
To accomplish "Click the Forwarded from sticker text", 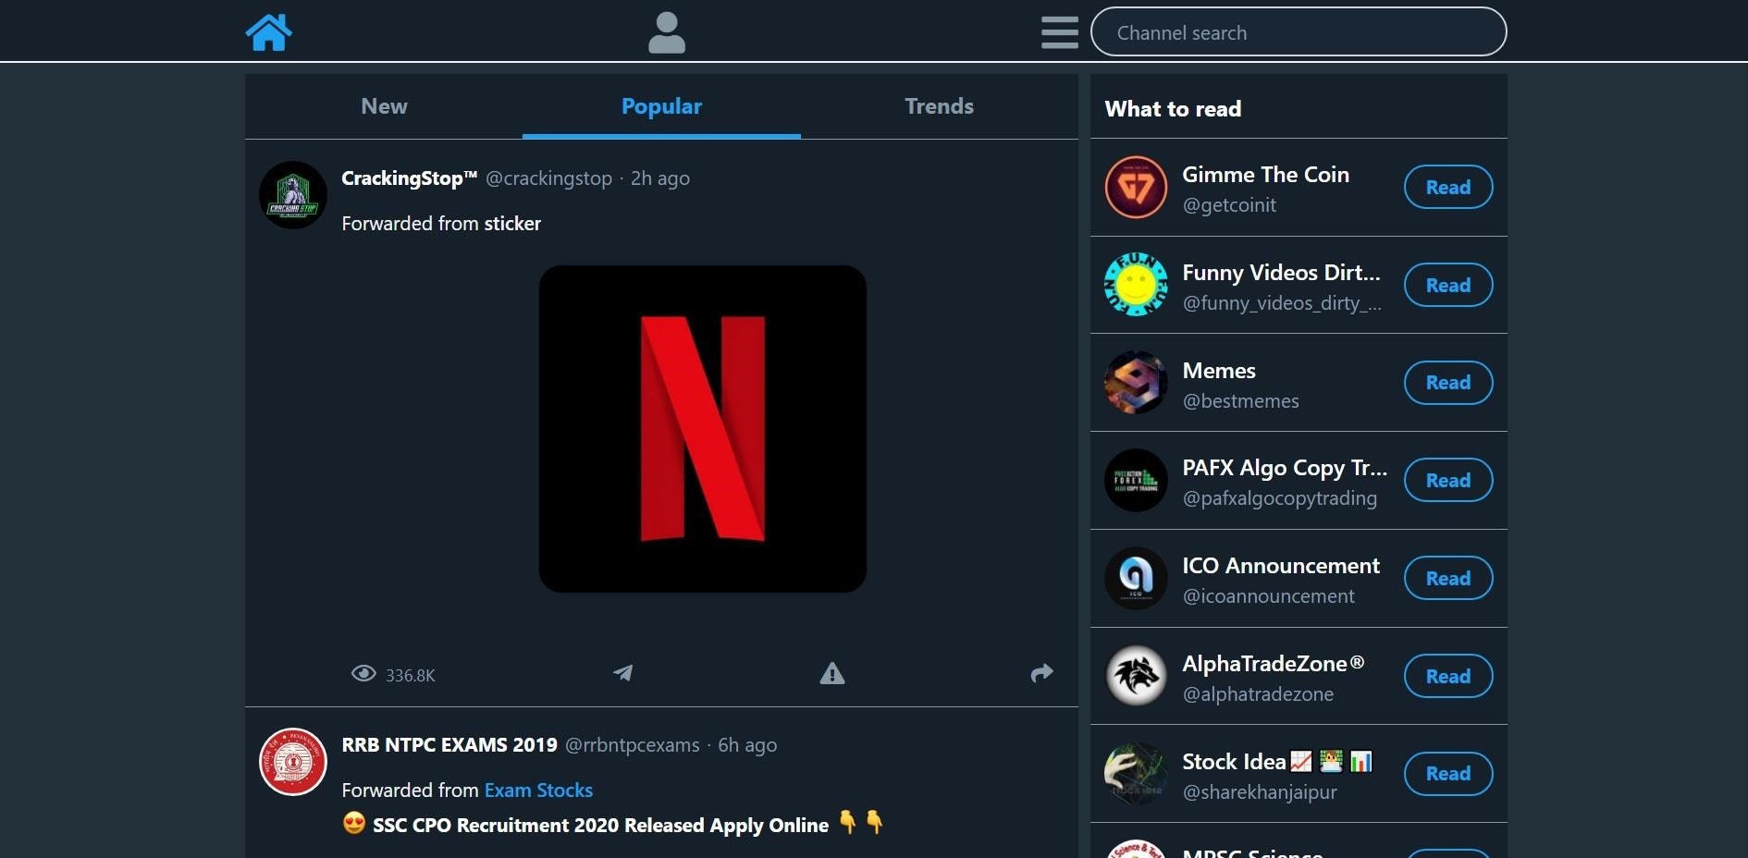I will point(441,224).
